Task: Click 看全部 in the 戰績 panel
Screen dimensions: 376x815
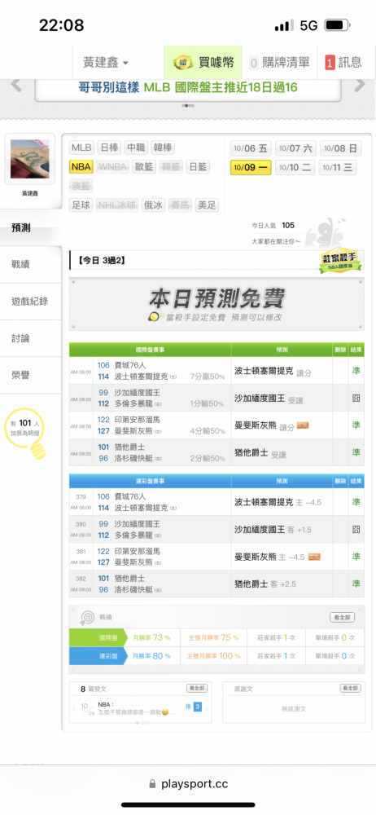Action: tap(343, 618)
